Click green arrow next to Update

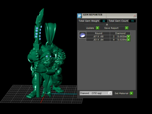[98, 28]
